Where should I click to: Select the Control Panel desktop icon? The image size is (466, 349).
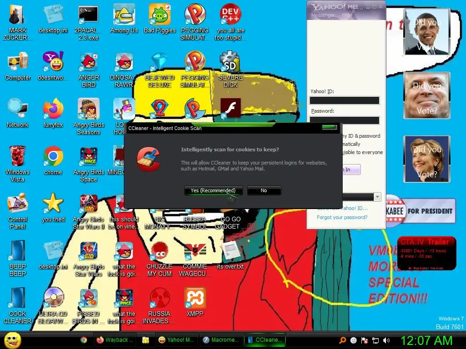point(18,211)
